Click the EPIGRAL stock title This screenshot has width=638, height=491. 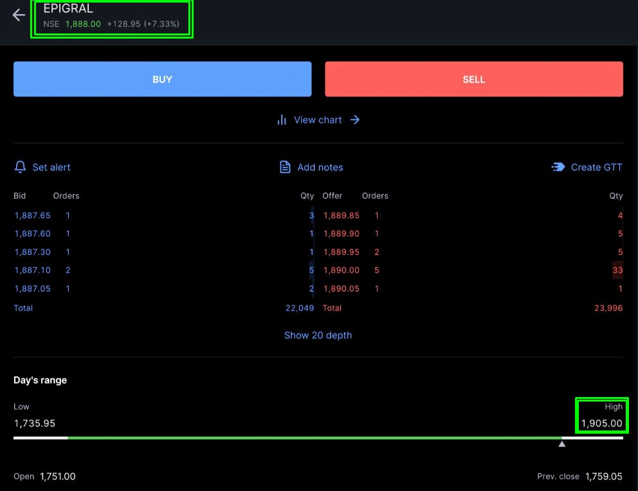click(x=68, y=8)
